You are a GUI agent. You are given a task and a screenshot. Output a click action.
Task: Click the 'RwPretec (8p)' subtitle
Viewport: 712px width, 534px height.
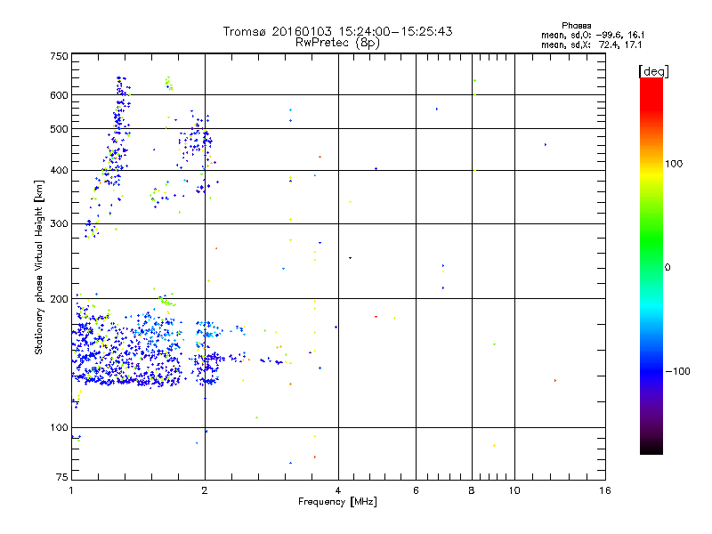337,43
